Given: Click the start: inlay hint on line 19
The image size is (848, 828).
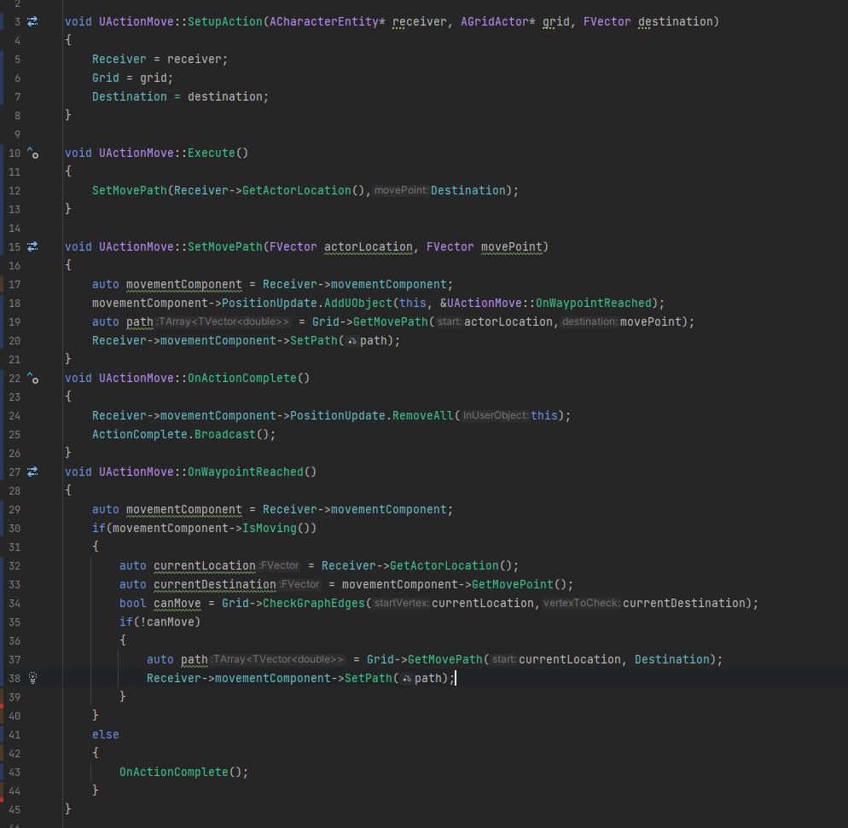Looking at the screenshot, I should (449, 321).
